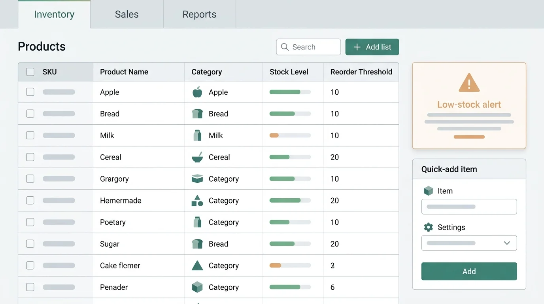Sort by the SKU column header
This screenshot has height=304, width=544.
(50, 72)
